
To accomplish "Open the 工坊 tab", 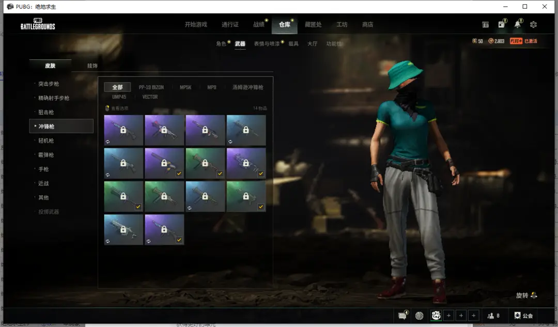I will [342, 25].
